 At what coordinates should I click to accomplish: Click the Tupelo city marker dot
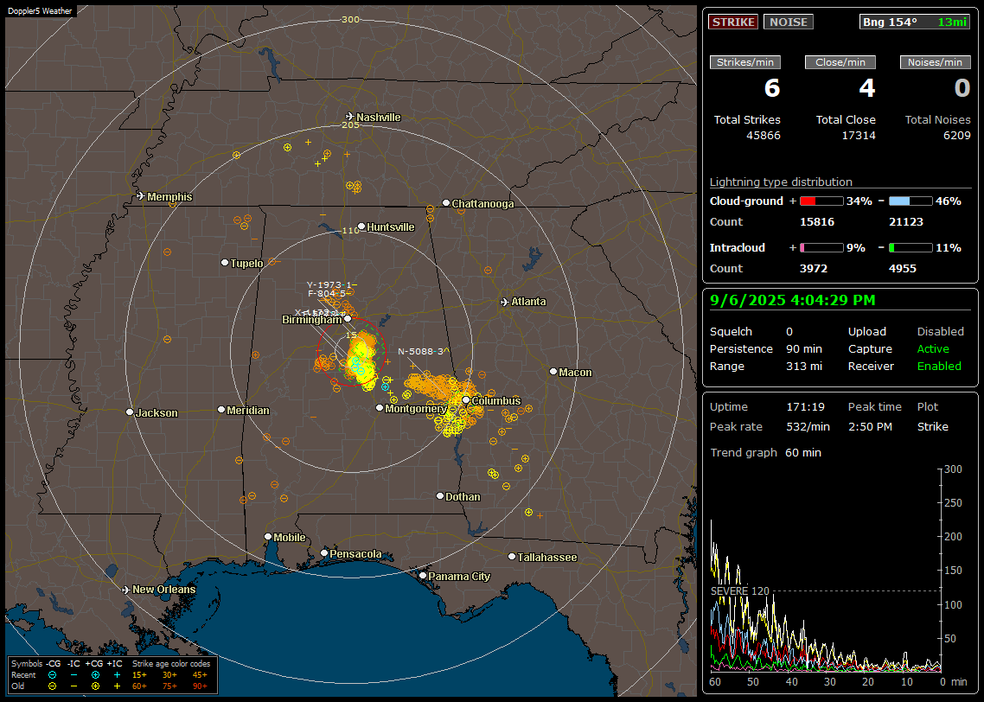pos(225,262)
